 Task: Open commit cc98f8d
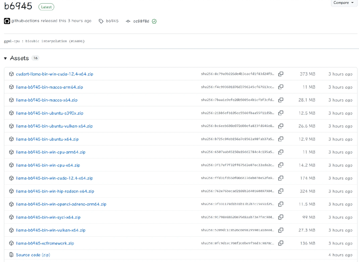(141, 21)
